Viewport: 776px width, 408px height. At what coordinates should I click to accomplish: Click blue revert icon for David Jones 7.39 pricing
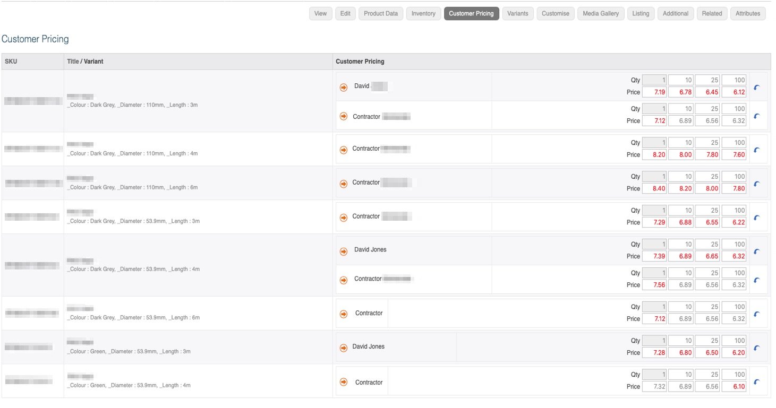[x=756, y=251]
